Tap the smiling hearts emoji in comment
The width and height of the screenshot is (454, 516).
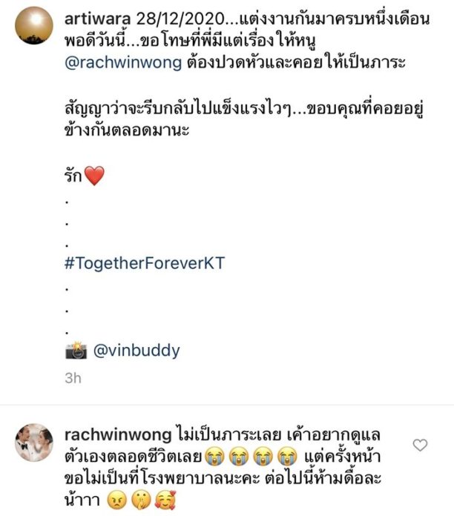(x=165, y=500)
